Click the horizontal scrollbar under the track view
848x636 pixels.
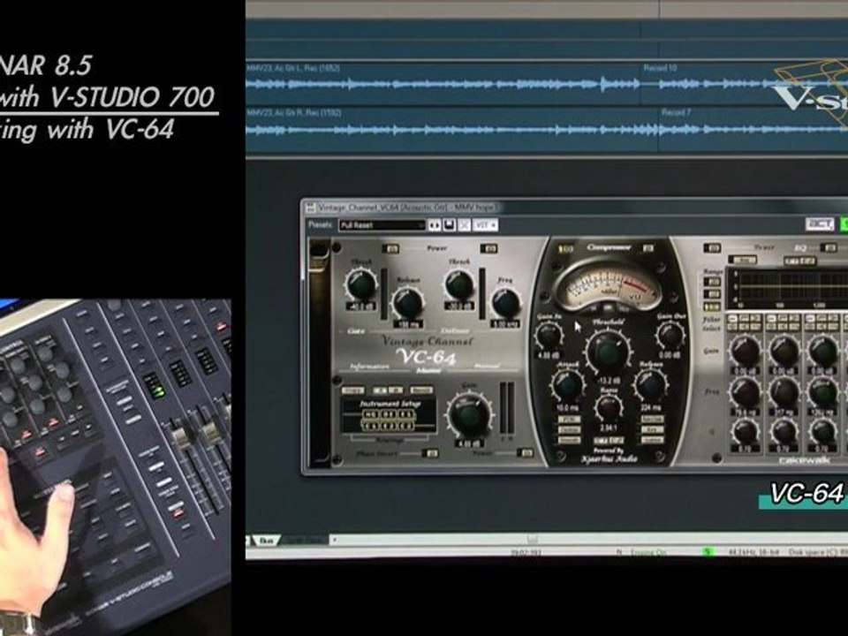click(589, 539)
